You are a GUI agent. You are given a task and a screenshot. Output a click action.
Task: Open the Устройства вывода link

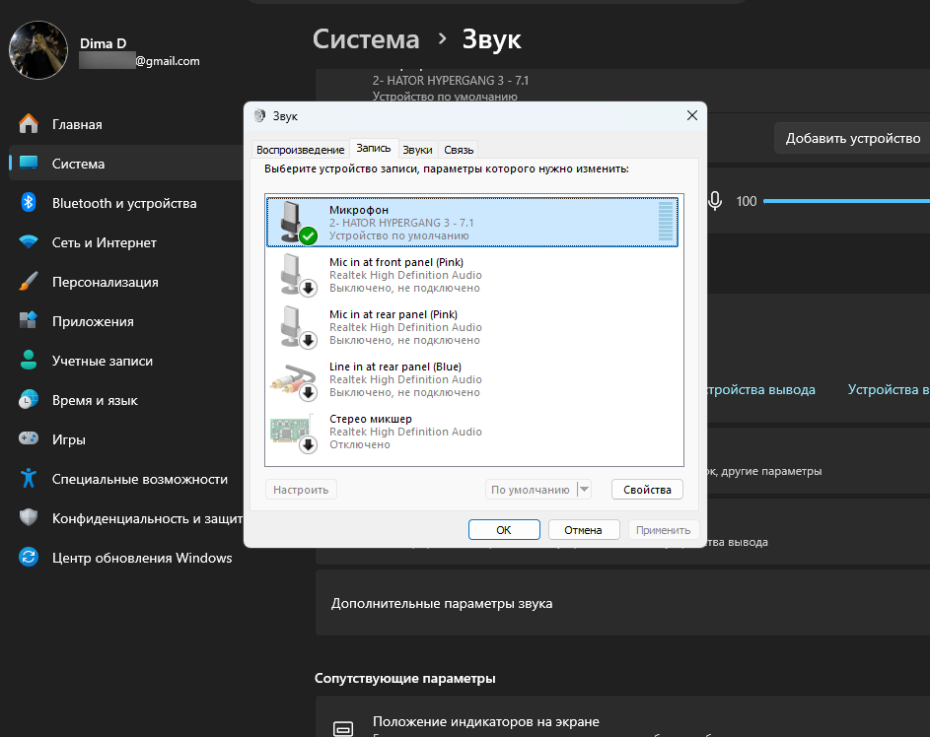point(759,389)
